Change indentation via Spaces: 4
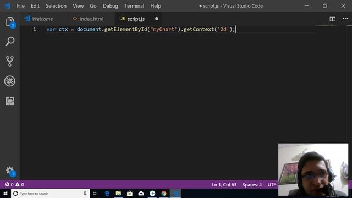Viewport: 352px width, 198px height. click(252, 185)
